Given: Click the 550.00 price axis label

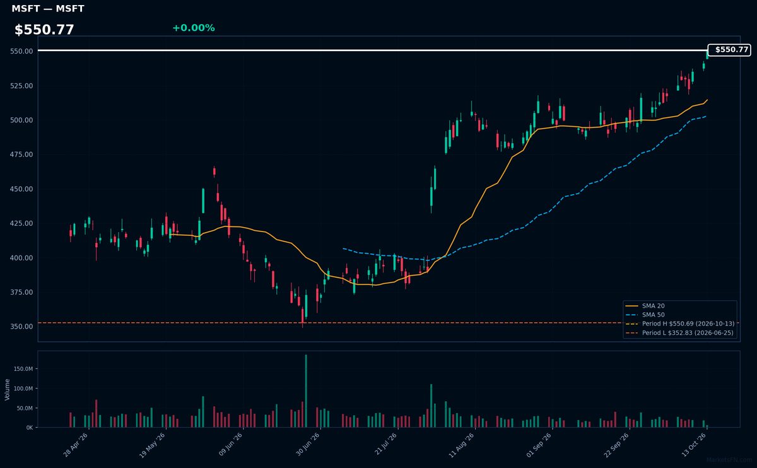Looking at the screenshot, I should pos(22,51).
